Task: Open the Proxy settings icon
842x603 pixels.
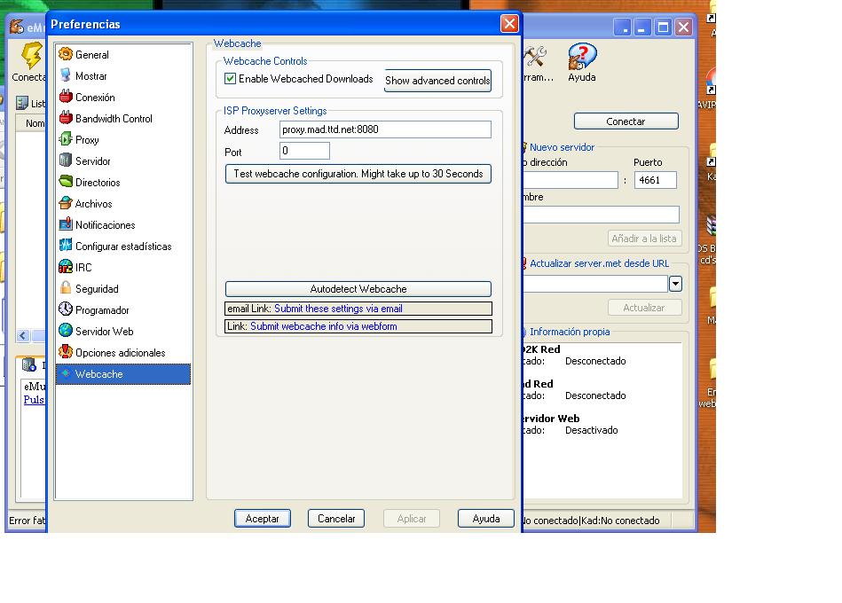Action: pyautogui.click(x=66, y=139)
